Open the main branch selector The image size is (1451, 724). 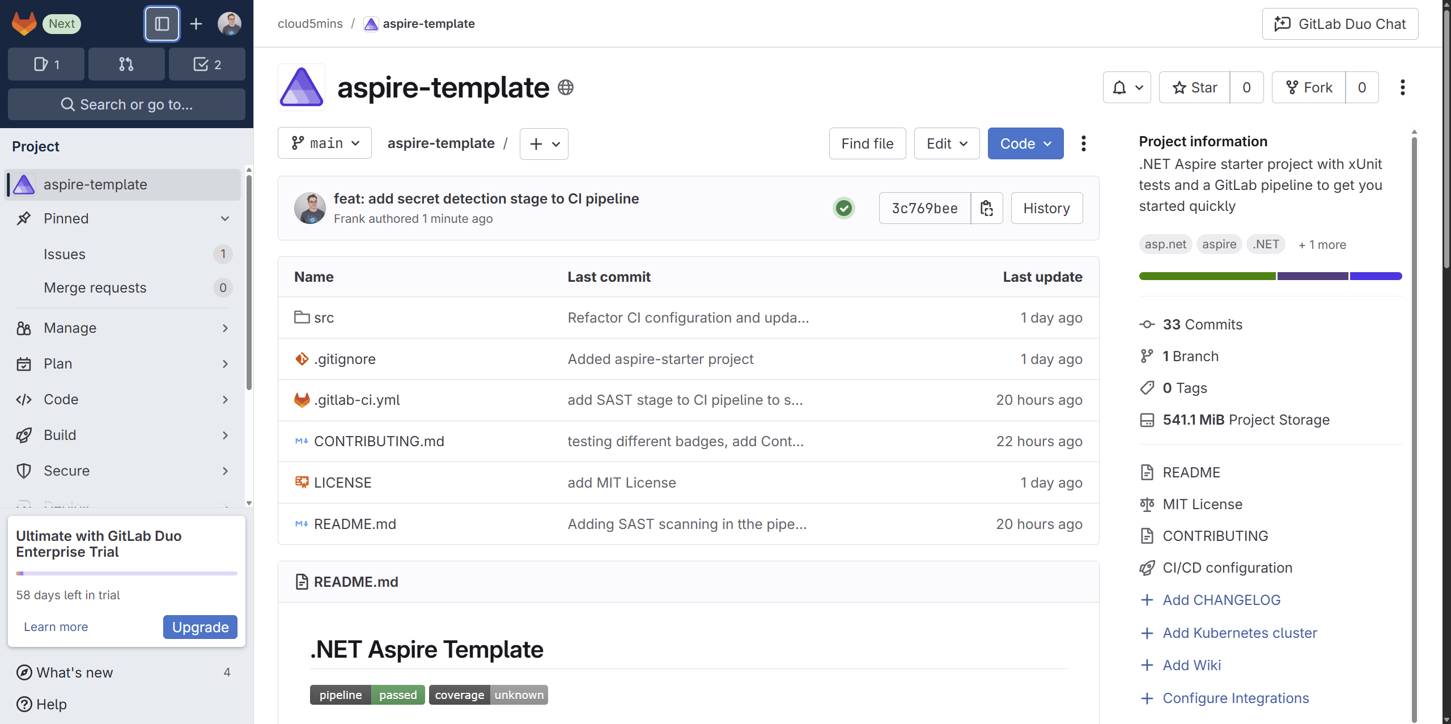[x=325, y=143]
